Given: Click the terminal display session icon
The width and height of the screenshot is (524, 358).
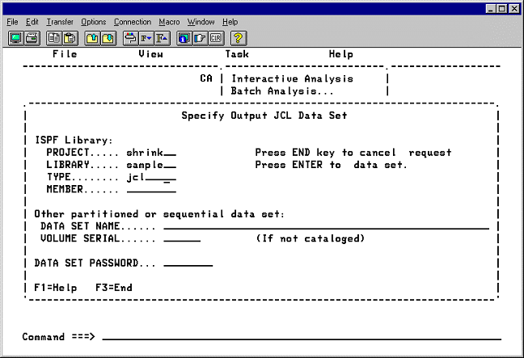Looking at the screenshot, I should pos(15,37).
